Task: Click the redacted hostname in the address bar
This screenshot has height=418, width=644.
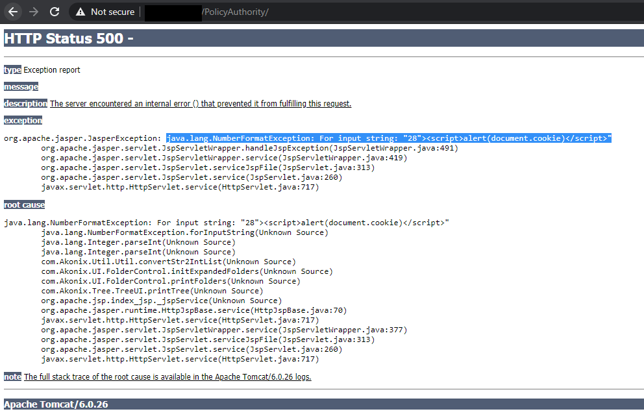Action: pos(173,12)
